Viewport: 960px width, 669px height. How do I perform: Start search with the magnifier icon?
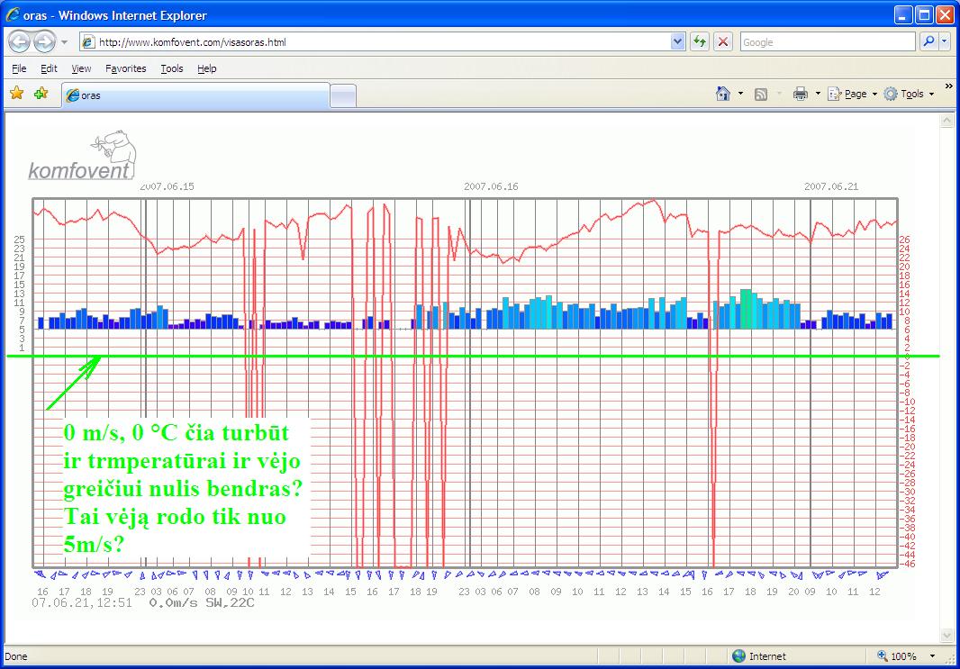929,41
